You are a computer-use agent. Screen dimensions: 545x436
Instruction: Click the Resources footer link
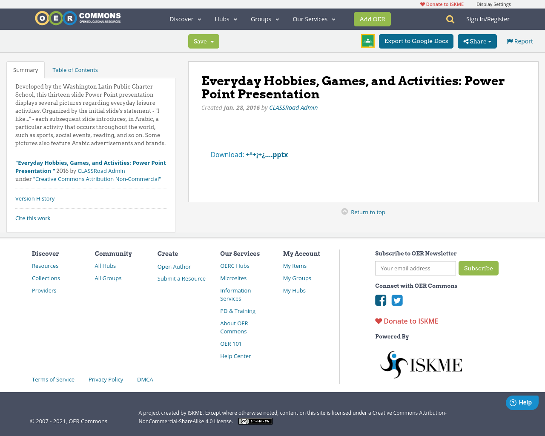point(45,266)
